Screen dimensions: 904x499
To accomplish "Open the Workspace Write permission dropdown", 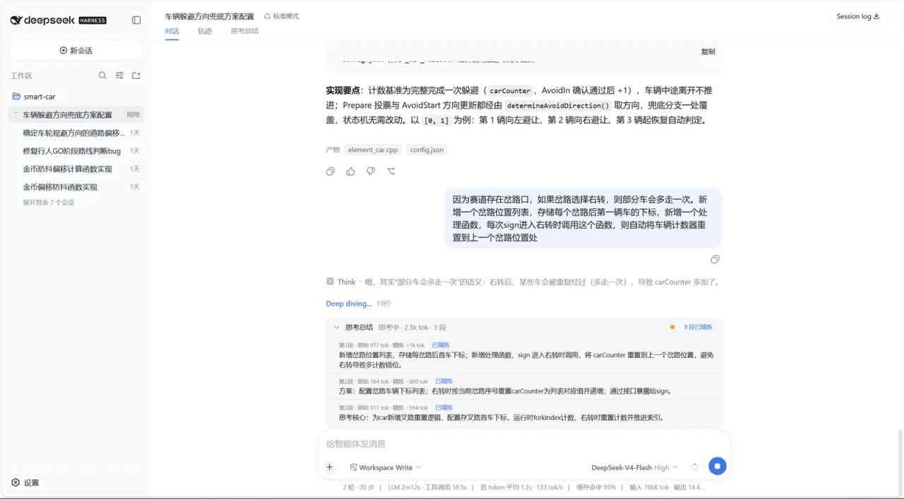I will 386,467.
